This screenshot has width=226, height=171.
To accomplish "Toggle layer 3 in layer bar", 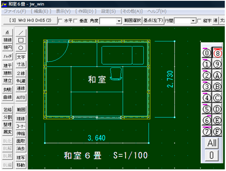I will click(x=207, y=87).
